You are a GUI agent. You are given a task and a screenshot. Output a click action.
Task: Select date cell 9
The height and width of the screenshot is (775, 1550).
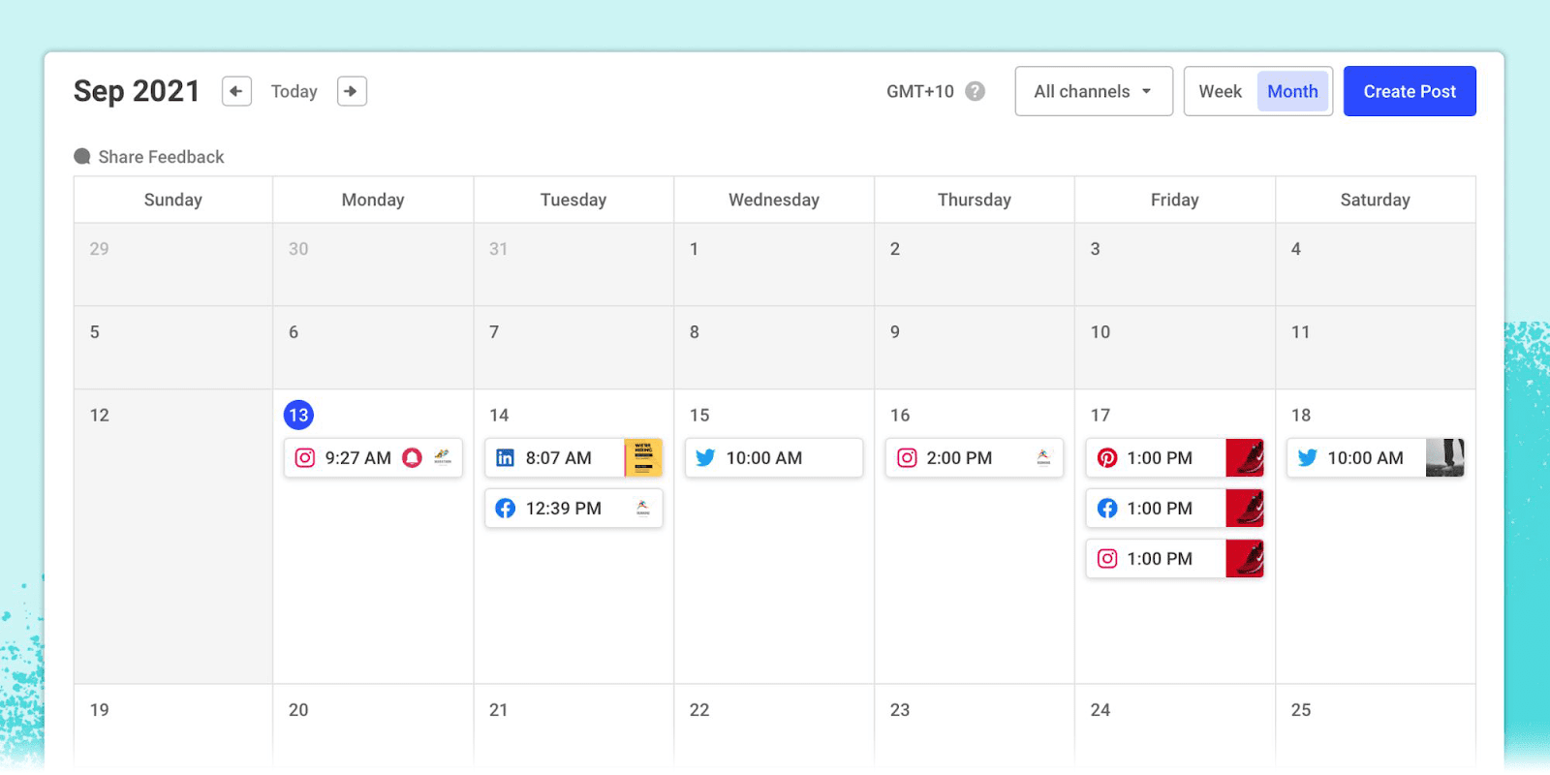click(x=975, y=348)
